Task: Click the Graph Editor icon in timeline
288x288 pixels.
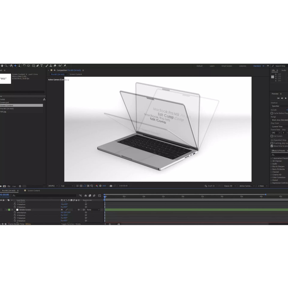Action: pos(99,196)
